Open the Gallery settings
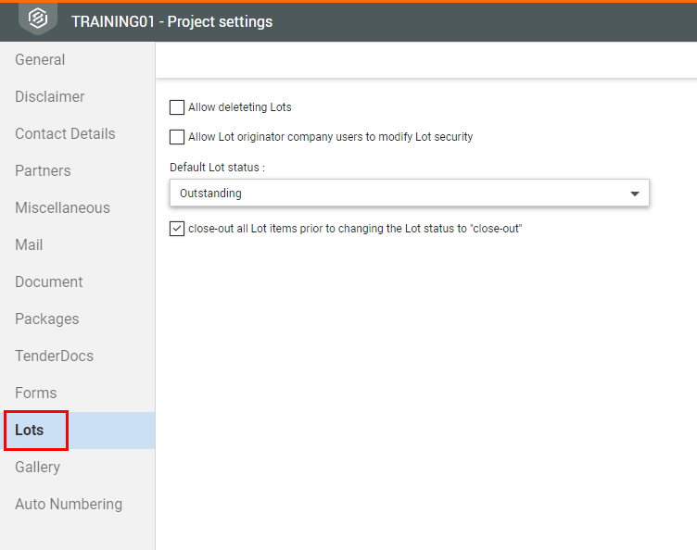Viewport: 697px width, 550px height. pos(37,468)
